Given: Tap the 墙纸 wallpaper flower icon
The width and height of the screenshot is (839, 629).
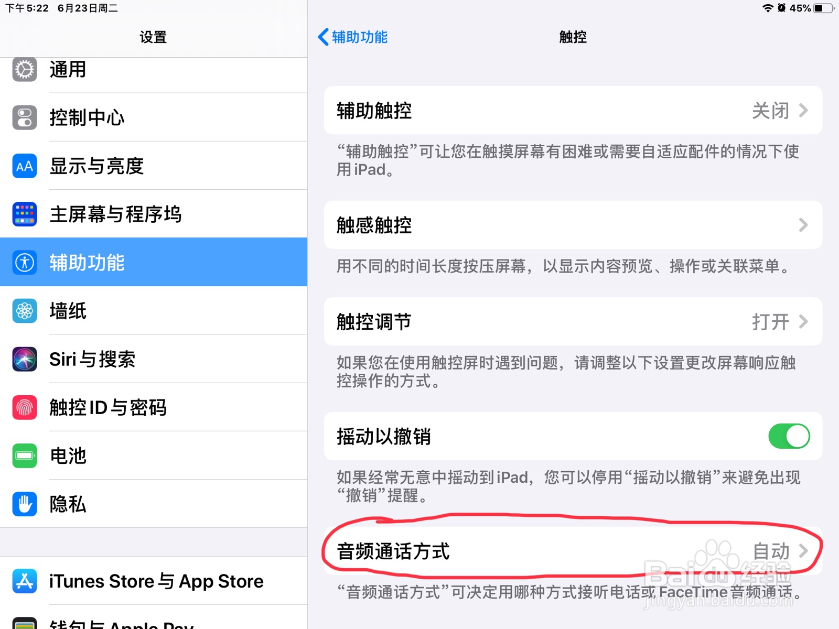Looking at the screenshot, I should pyautogui.click(x=25, y=311).
